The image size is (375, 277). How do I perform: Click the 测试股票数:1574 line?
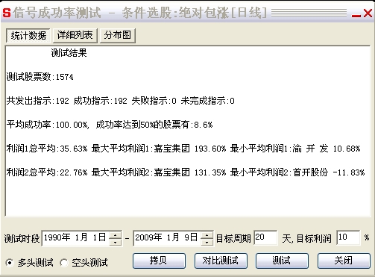(x=40, y=77)
